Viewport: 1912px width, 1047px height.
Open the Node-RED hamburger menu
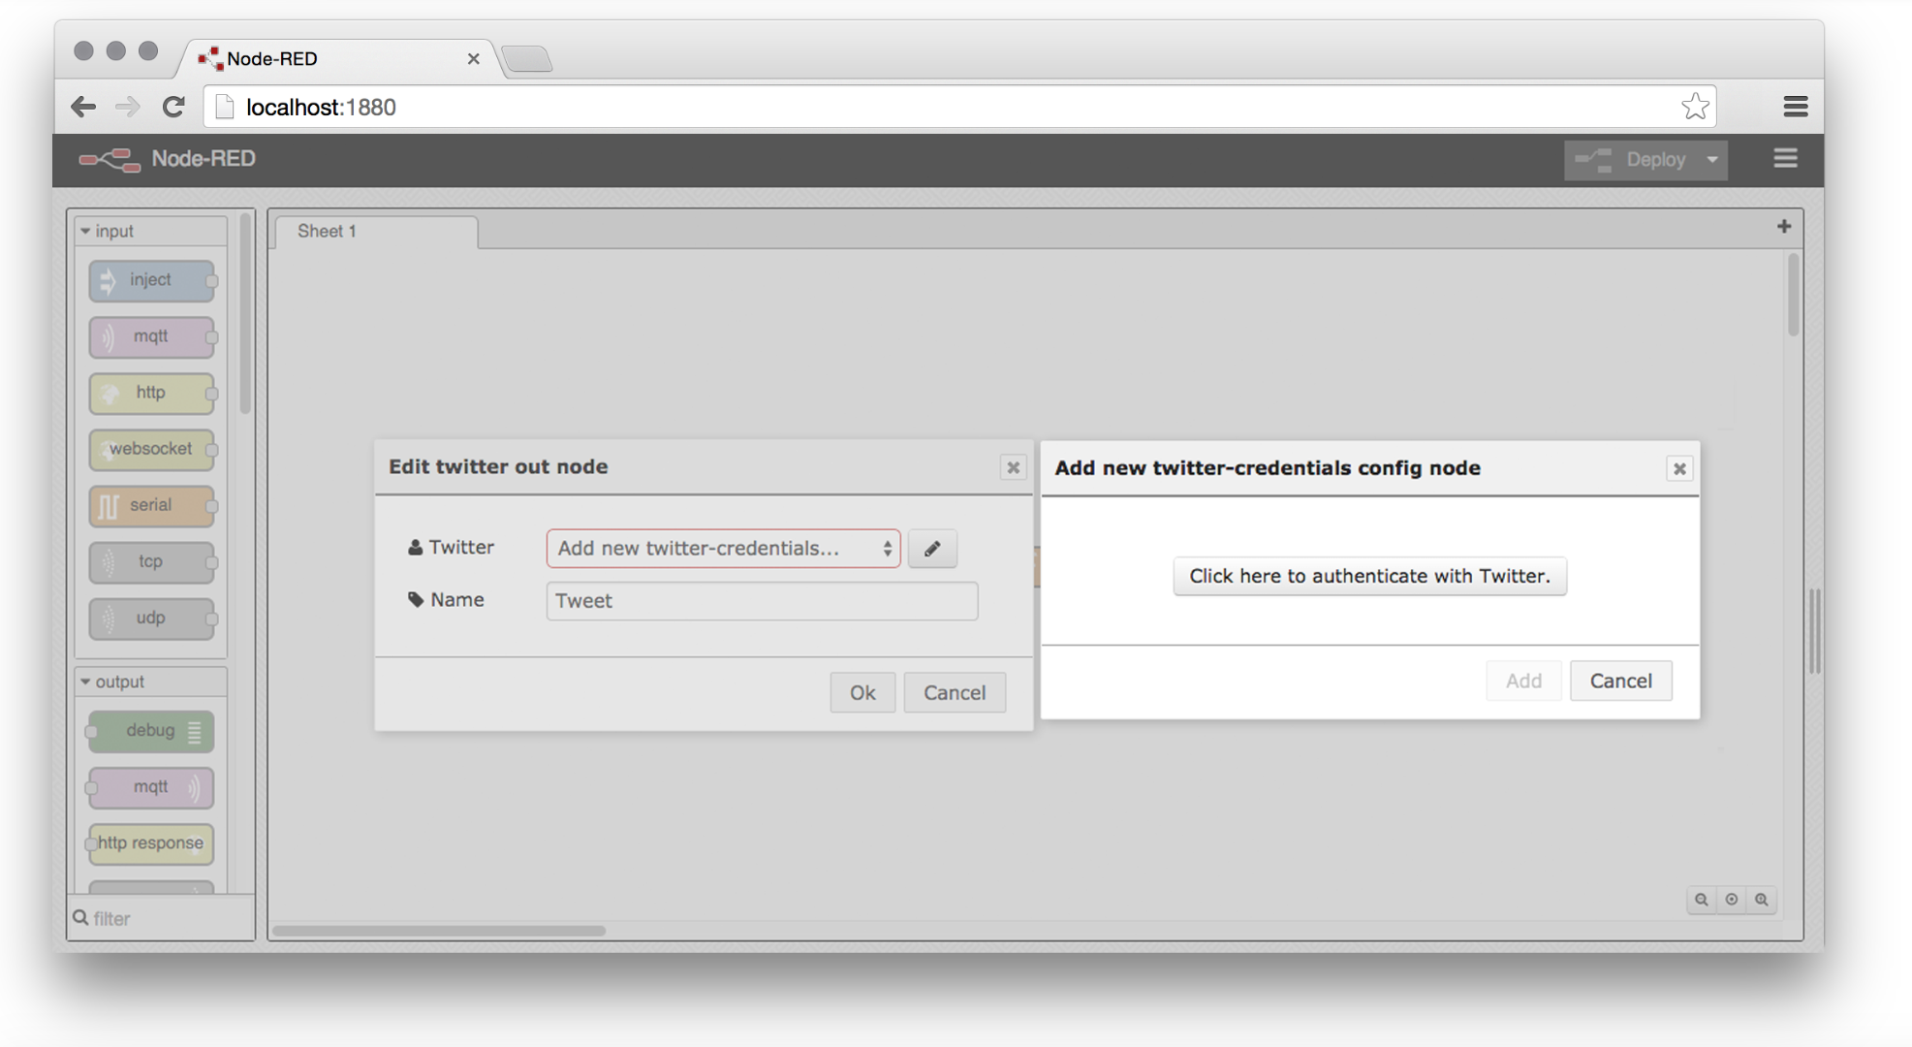coord(1785,158)
